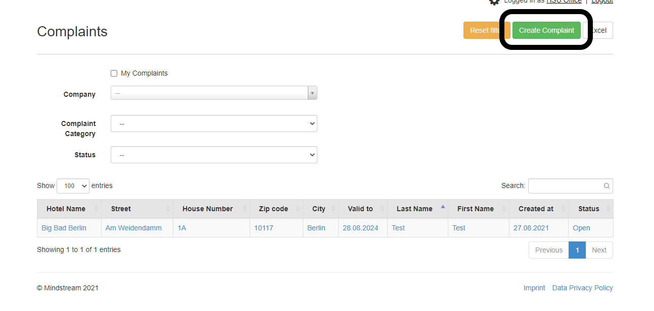Sort table by Created at column
654x311 pixels.
pos(535,209)
